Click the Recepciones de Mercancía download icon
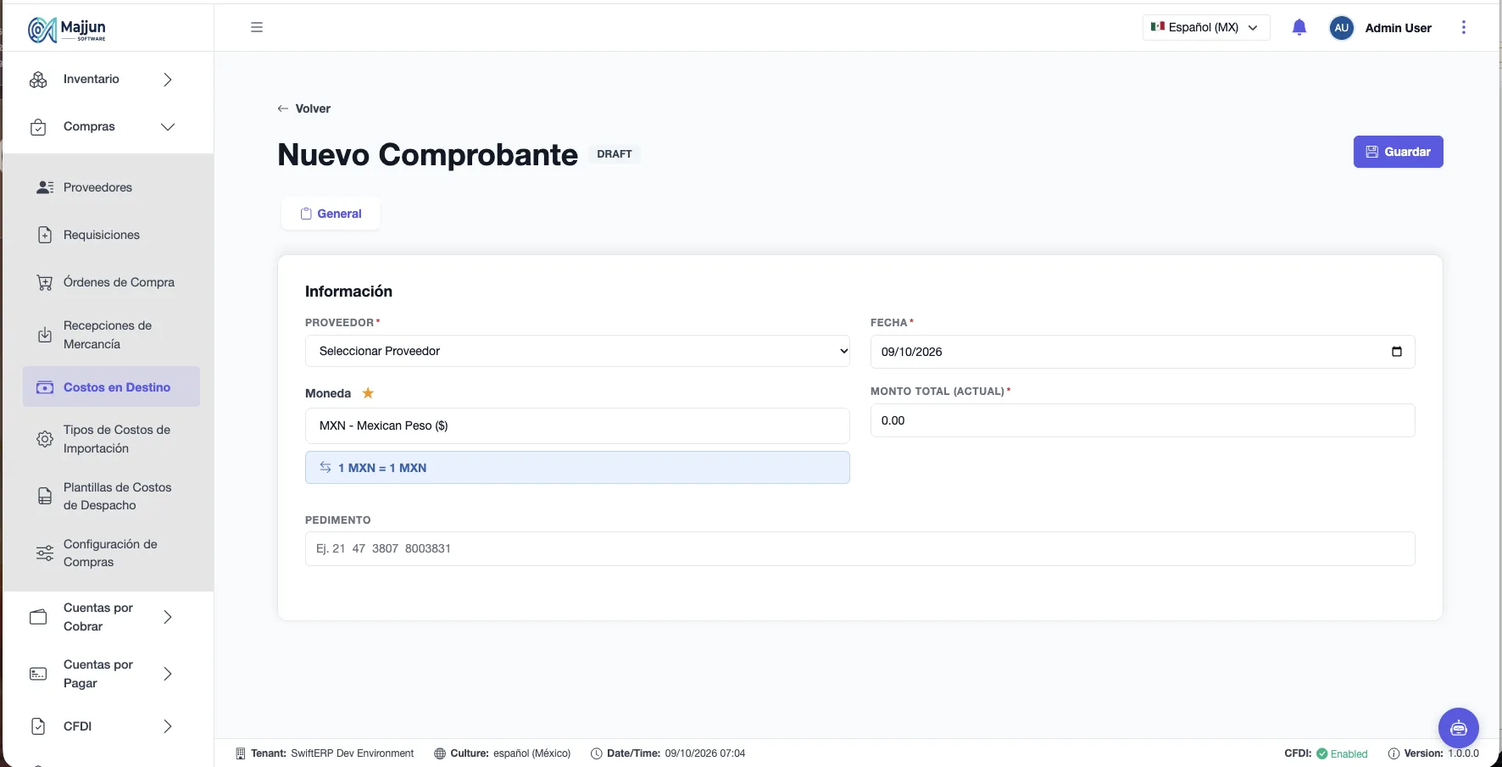This screenshot has width=1502, height=767. click(x=45, y=335)
